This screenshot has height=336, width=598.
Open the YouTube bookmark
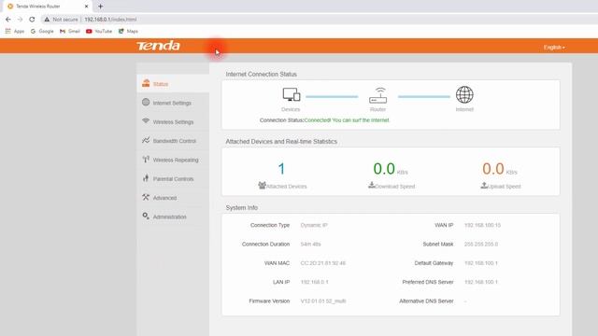pos(99,31)
